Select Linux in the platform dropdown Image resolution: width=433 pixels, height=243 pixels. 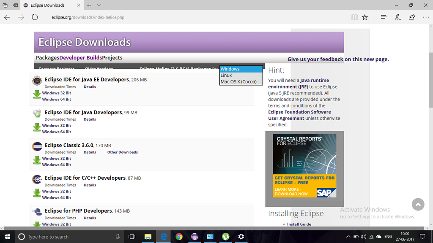[241, 75]
